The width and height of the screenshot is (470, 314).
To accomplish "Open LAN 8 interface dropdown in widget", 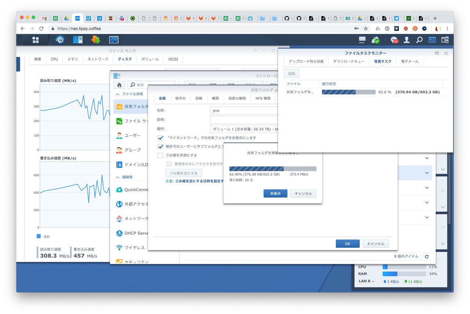I will (x=366, y=281).
